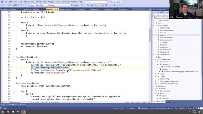Image resolution: width=203 pixels, height=114 pixels.
Task: Open the master branch selector
Action: [131, 108]
